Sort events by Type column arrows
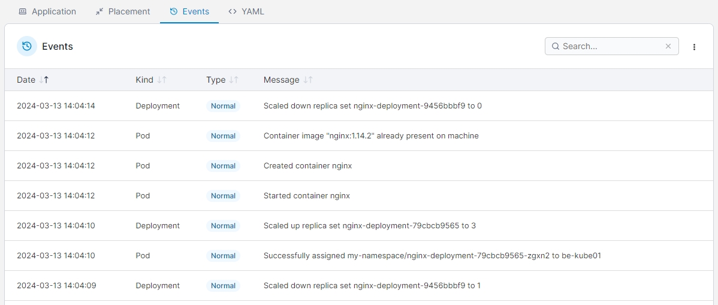The width and height of the screenshot is (718, 305). tap(234, 80)
